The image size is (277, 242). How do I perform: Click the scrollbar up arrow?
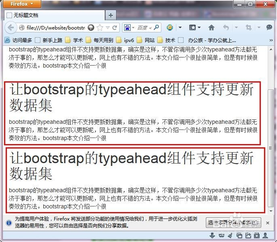pos(271,50)
